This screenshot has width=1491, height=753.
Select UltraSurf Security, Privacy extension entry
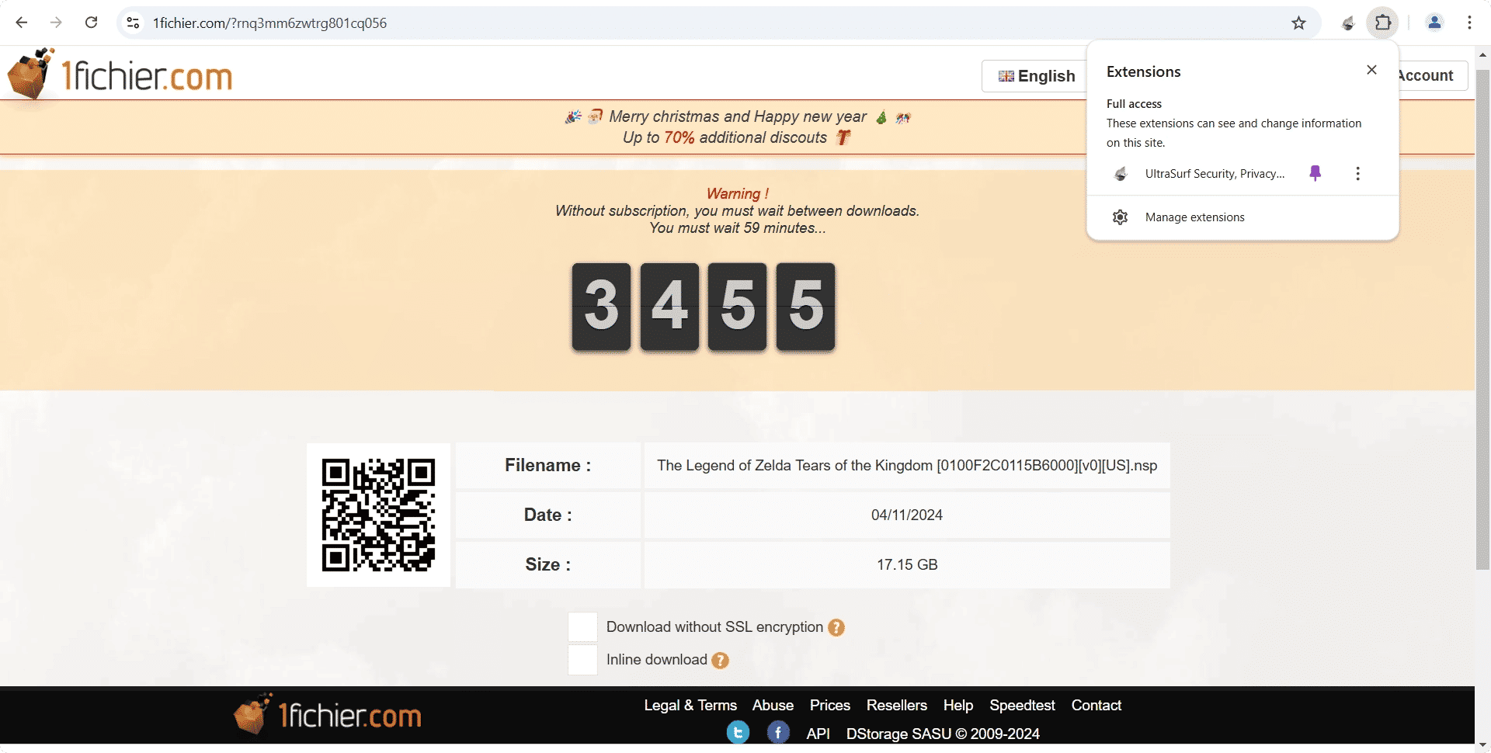pyautogui.click(x=1215, y=174)
